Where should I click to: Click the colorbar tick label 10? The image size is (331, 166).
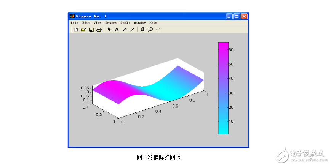coord(231,122)
